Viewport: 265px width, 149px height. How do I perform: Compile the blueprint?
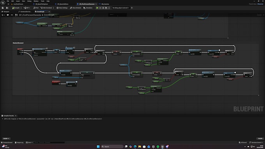tap(16, 8)
